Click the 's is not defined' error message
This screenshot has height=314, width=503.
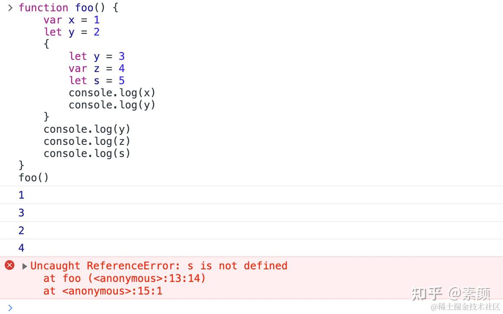[x=238, y=265]
